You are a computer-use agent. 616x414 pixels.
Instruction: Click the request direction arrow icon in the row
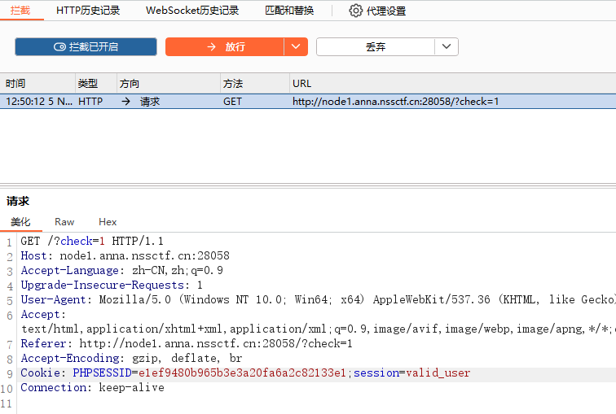(x=125, y=102)
